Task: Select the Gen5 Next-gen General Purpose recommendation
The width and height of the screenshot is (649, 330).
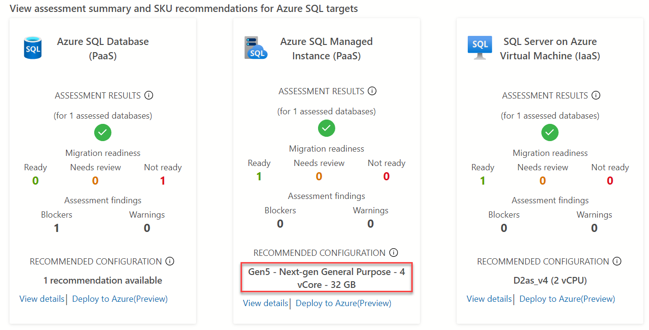Action: coord(326,278)
